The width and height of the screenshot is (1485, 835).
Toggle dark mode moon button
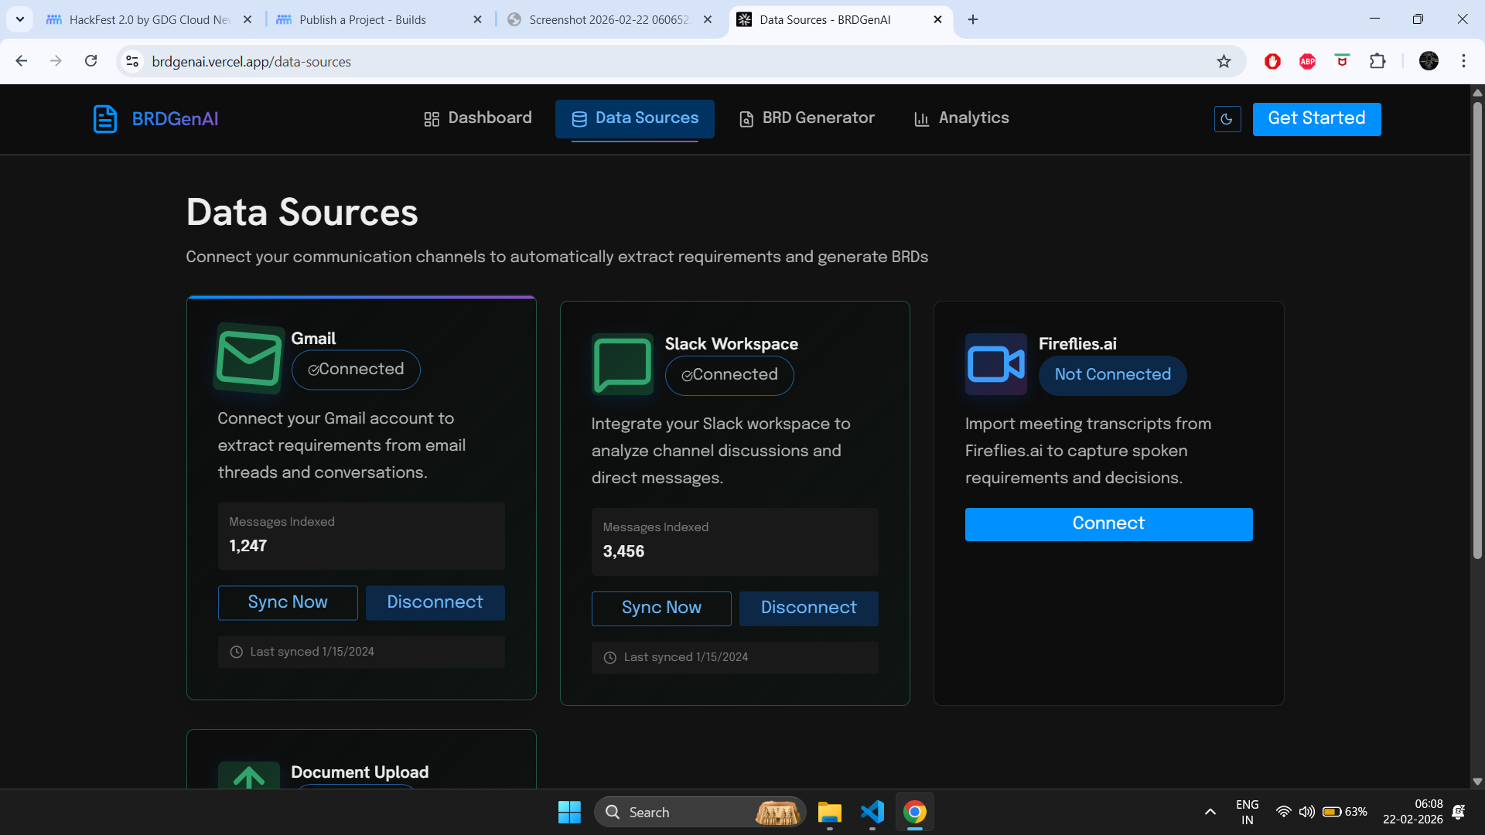(x=1227, y=119)
